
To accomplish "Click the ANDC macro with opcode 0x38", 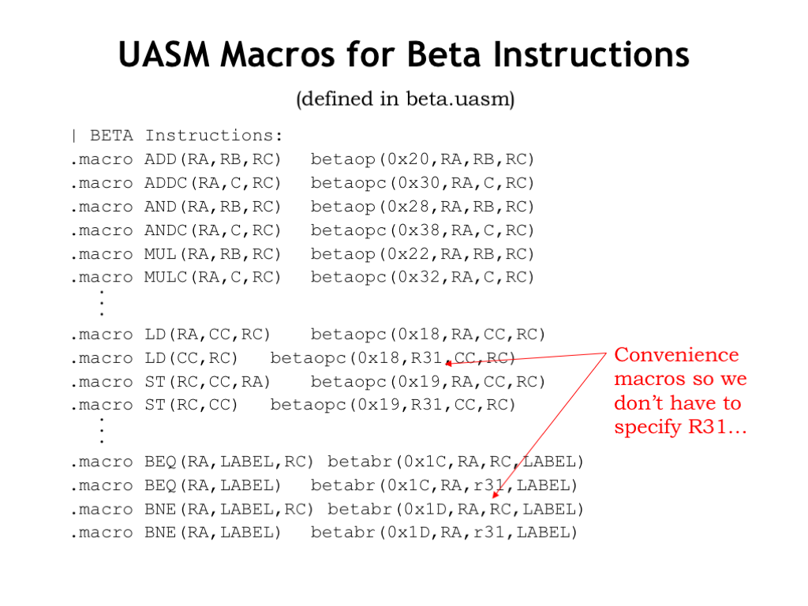I will pos(302,230).
